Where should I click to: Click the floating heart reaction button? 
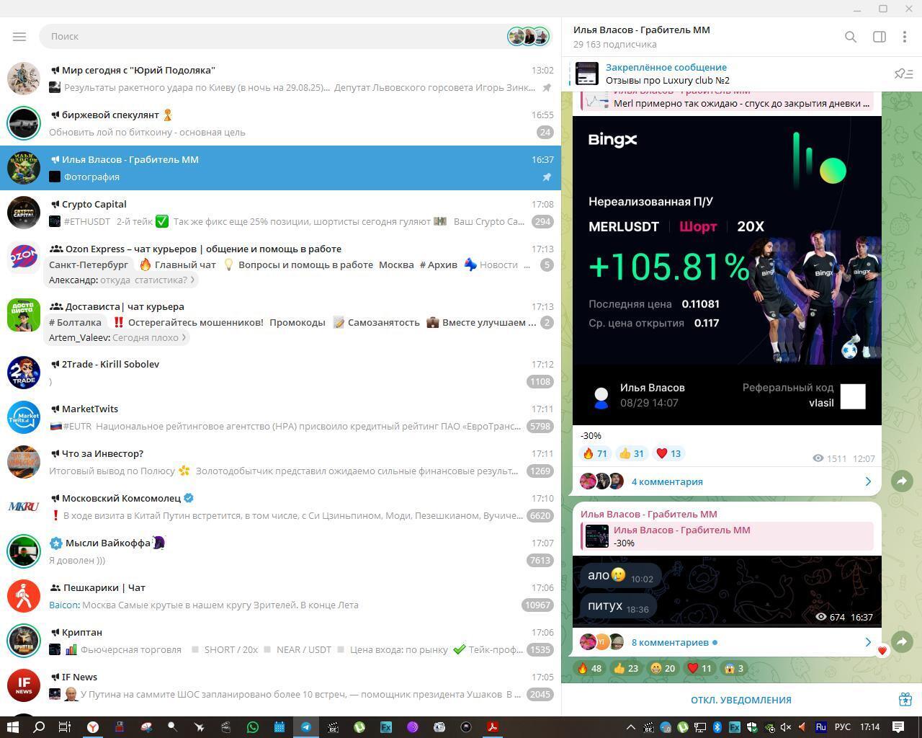point(882,651)
